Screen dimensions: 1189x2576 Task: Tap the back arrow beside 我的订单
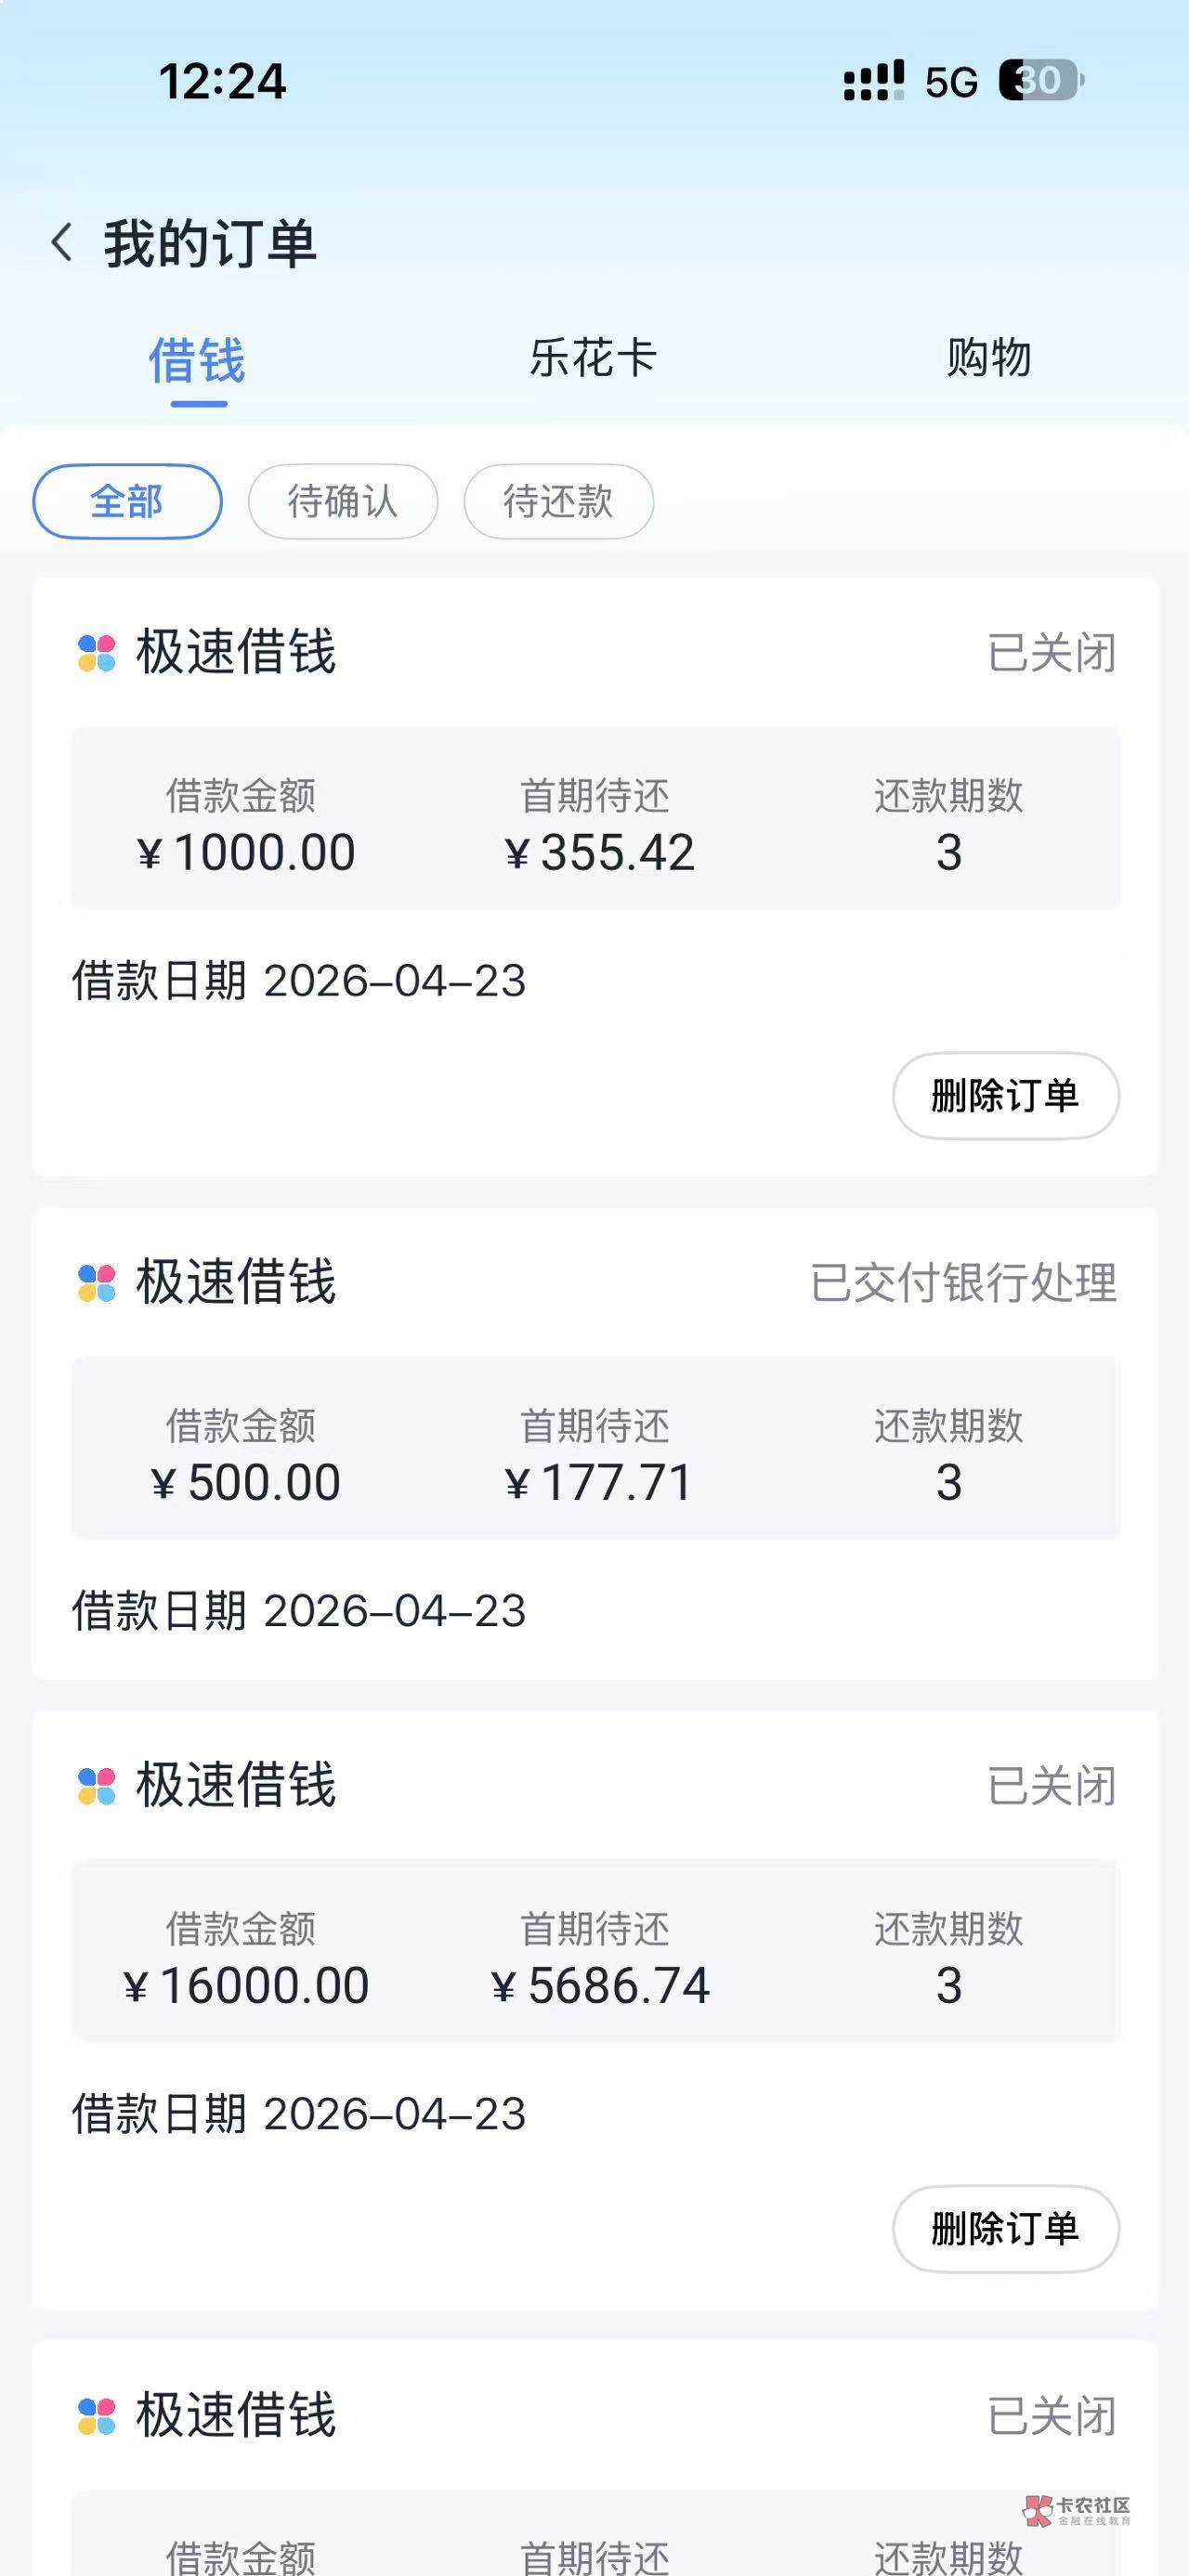[62, 243]
